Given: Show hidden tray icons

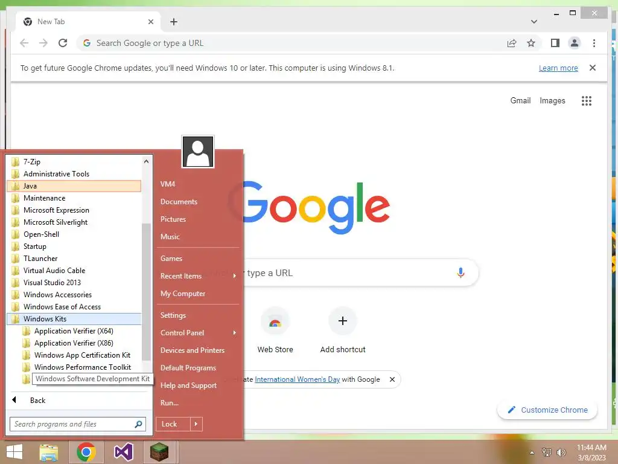Looking at the screenshot, I should [532, 453].
